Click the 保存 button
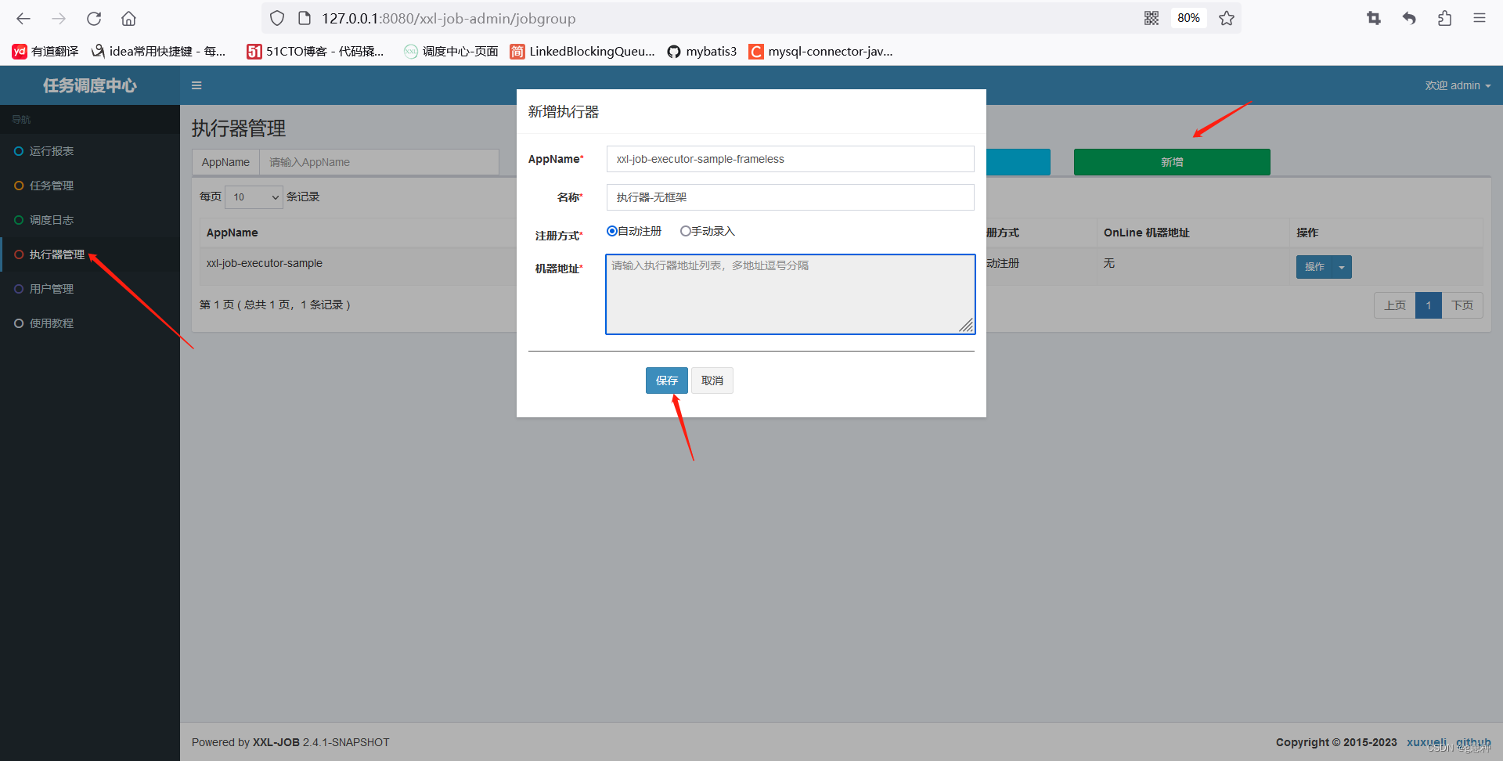The height and width of the screenshot is (761, 1503). coord(667,380)
